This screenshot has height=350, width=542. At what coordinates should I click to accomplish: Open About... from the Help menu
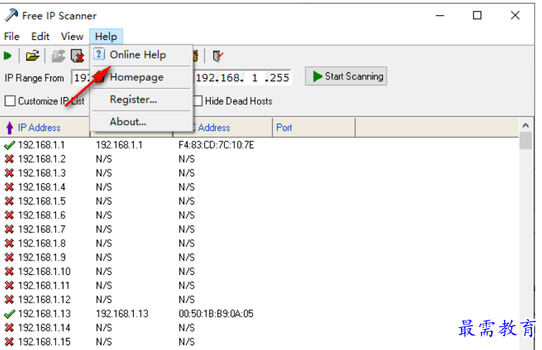tap(141, 122)
